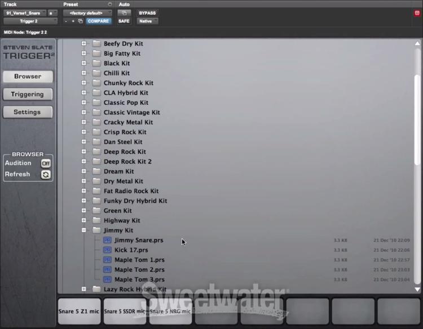
Task: Click the Jimmy Snare.prs preset file icon
Action: click(107, 240)
